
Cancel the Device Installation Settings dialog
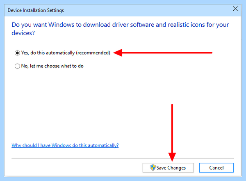[216, 168]
